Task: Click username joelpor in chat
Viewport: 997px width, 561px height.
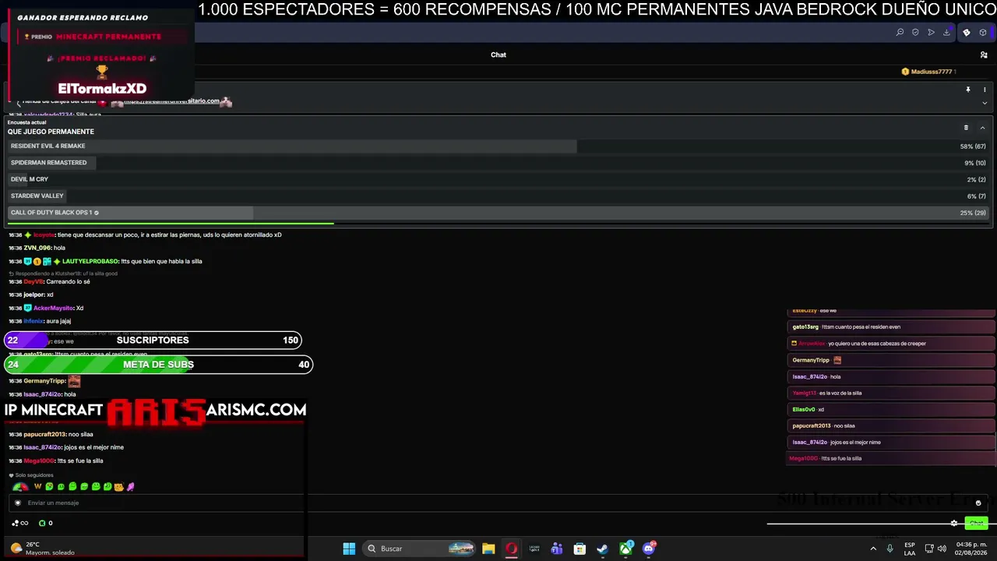Action: coord(33,295)
